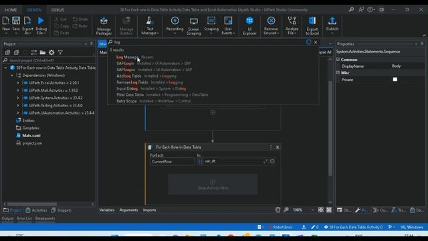Show the Error List panel
Screen dimensions: 428x241
point(25,218)
